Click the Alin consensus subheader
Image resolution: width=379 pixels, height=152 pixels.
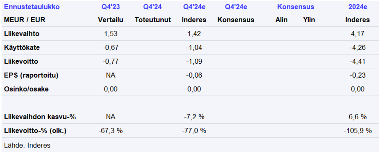[281, 20]
